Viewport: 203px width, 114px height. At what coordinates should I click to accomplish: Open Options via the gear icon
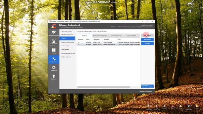54,68
